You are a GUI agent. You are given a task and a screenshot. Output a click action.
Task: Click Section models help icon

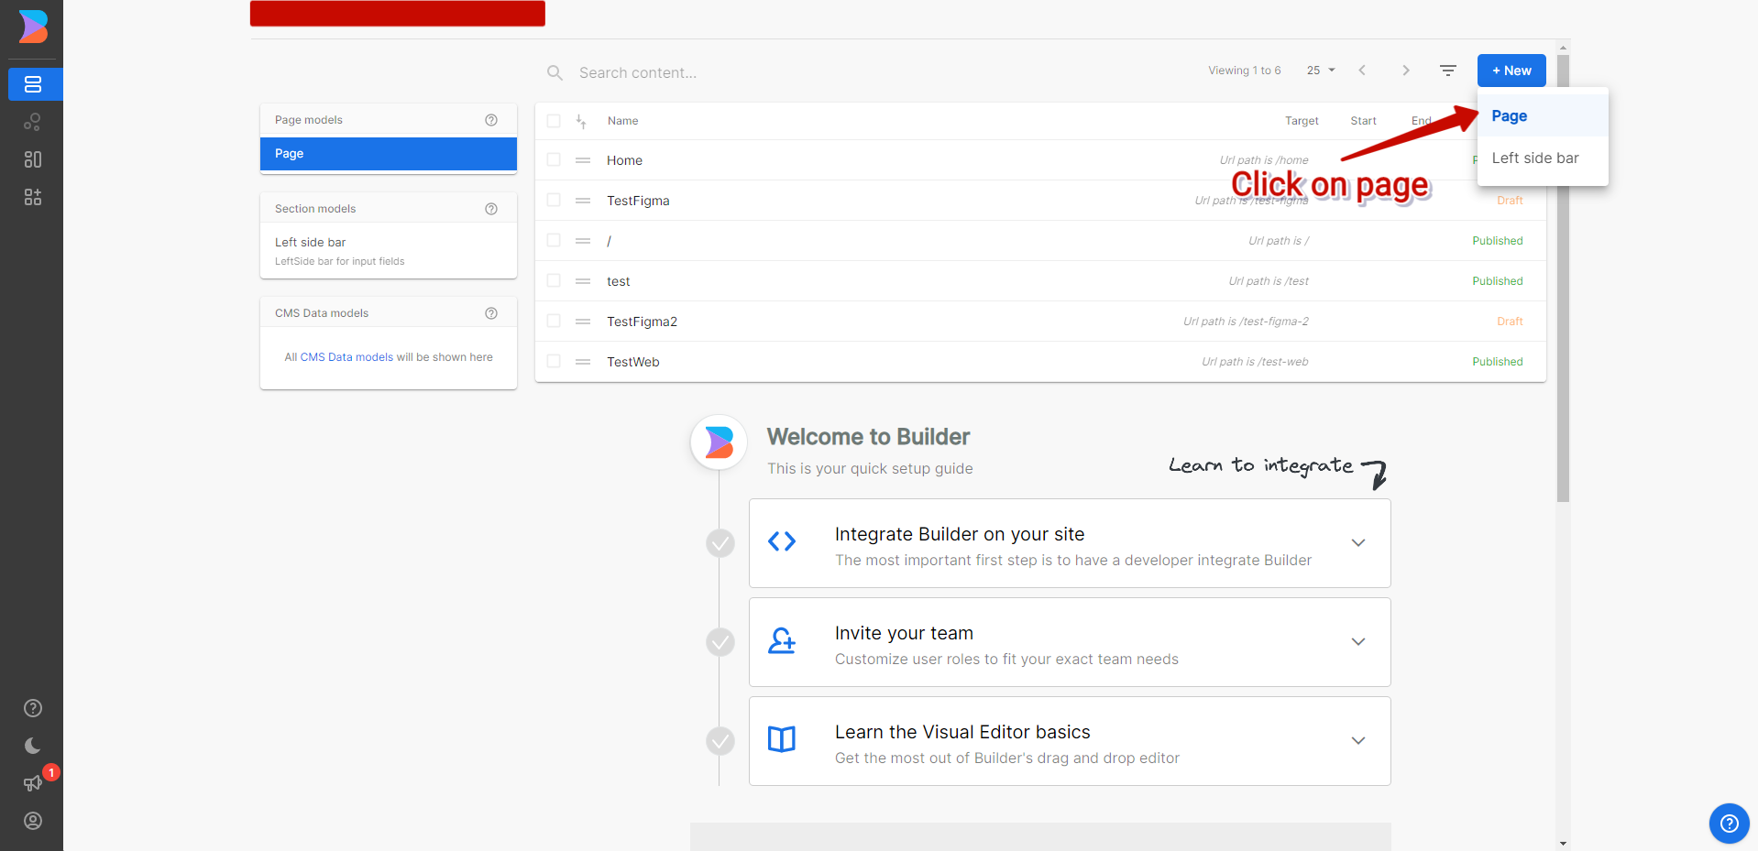tap(491, 209)
